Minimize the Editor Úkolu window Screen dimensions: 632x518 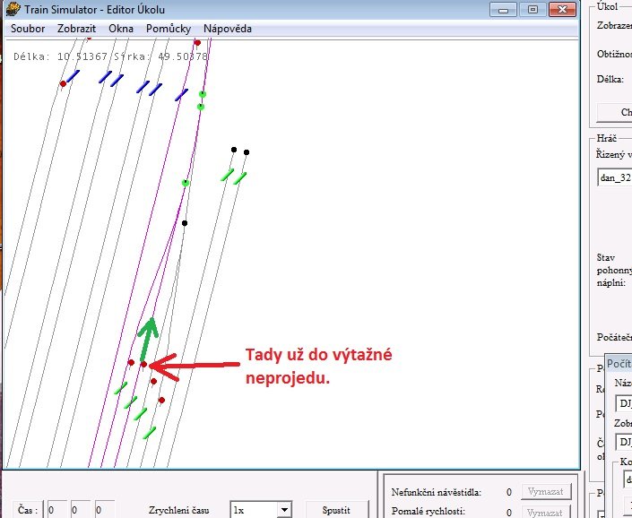(x=503, y=10)
